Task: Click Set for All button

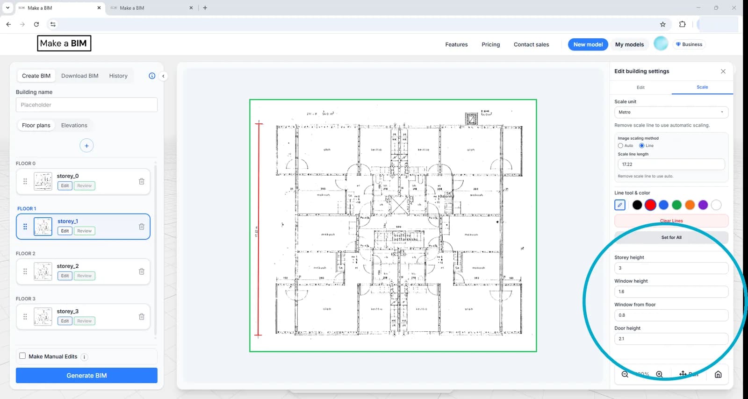Action: tap(671, 237)
